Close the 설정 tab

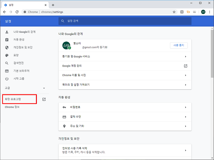(45, 5)
